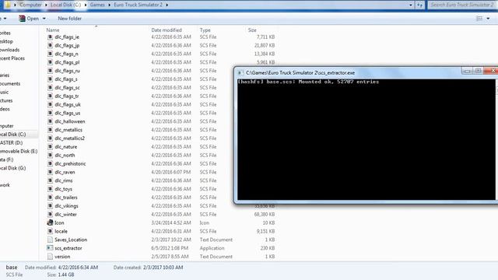
Task: Sort files by Date modified column header
Action: 167,30
